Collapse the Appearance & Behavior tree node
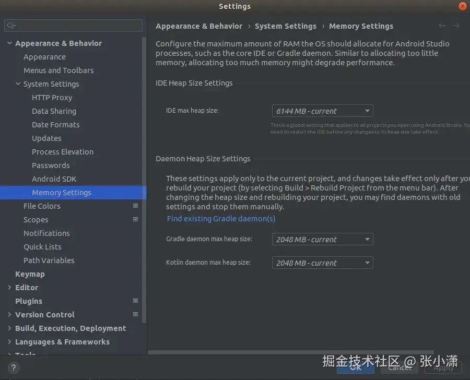 point(9,43)
